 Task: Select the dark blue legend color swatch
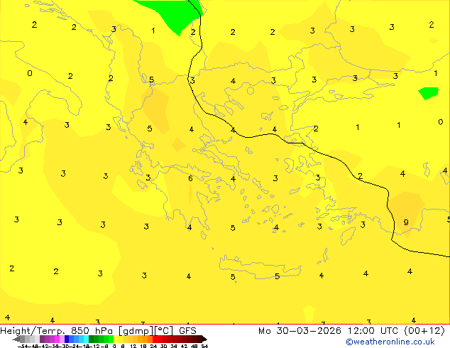pos(67,339)
